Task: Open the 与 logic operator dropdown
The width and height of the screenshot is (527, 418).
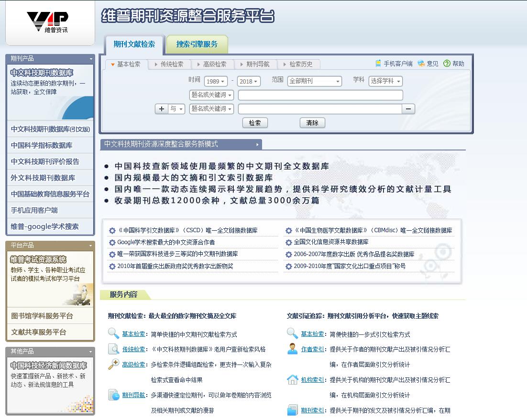Action: pos(176,109)
